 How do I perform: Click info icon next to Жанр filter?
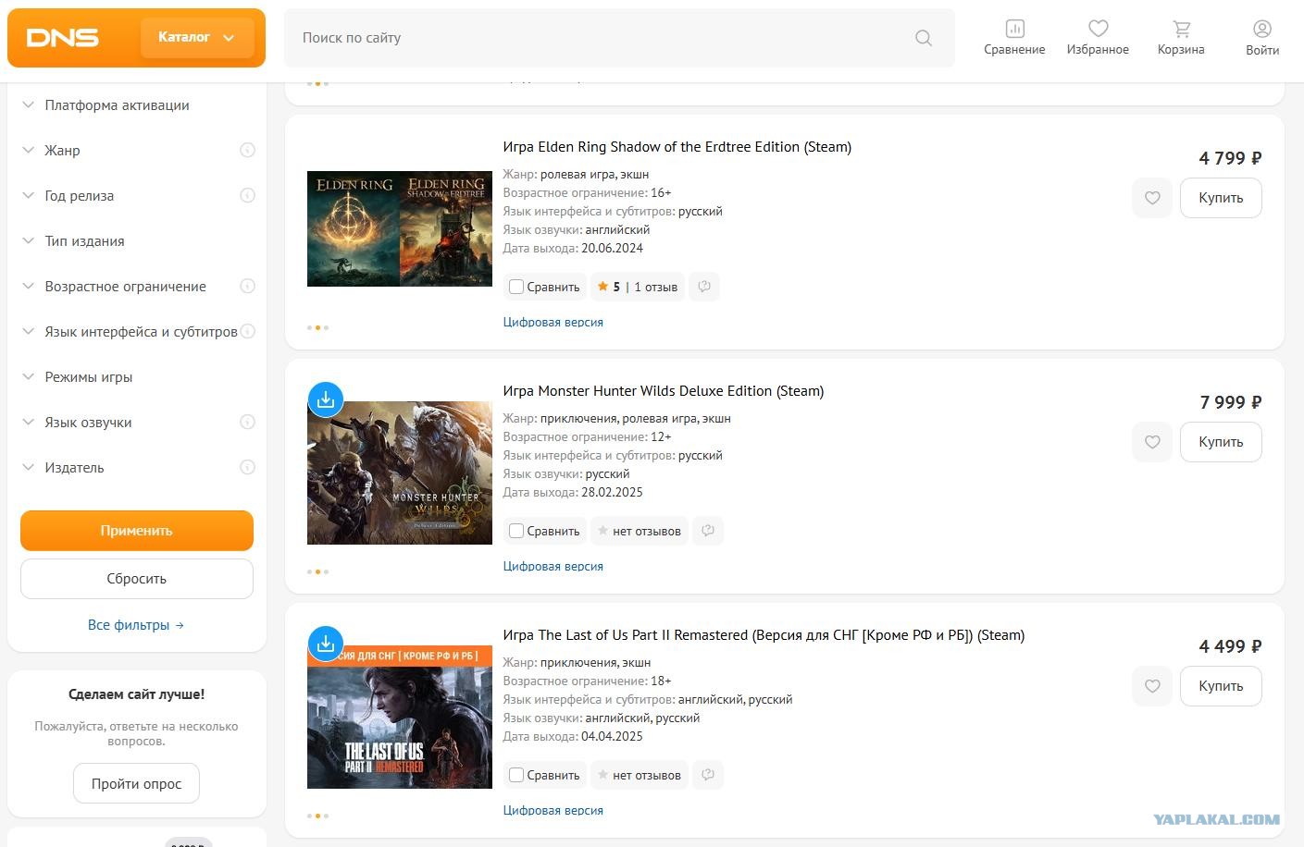pyautogui.click(x=247, y=150)
